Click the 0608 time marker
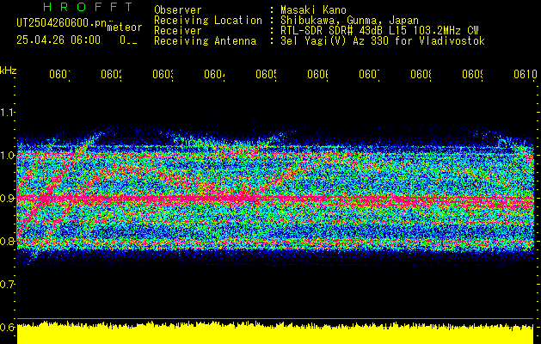Screen dimensions: 541x344 click(421, 74)
